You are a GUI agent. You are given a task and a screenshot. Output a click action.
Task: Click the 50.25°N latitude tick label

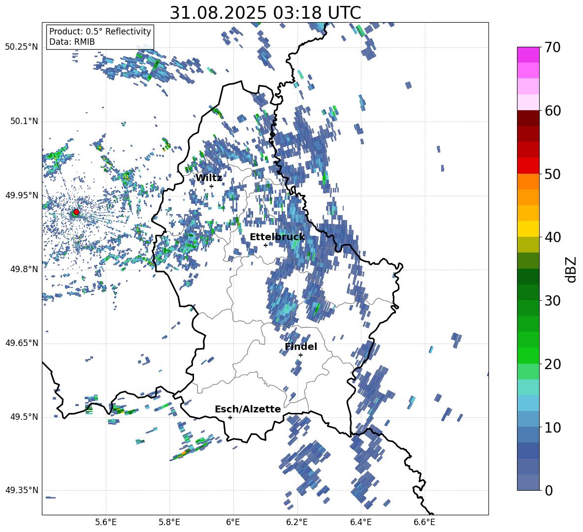click(x=22, y=47)
